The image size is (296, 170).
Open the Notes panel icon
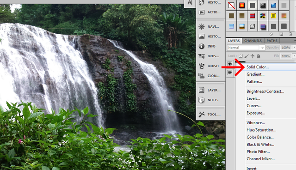(x=202, y=100)
